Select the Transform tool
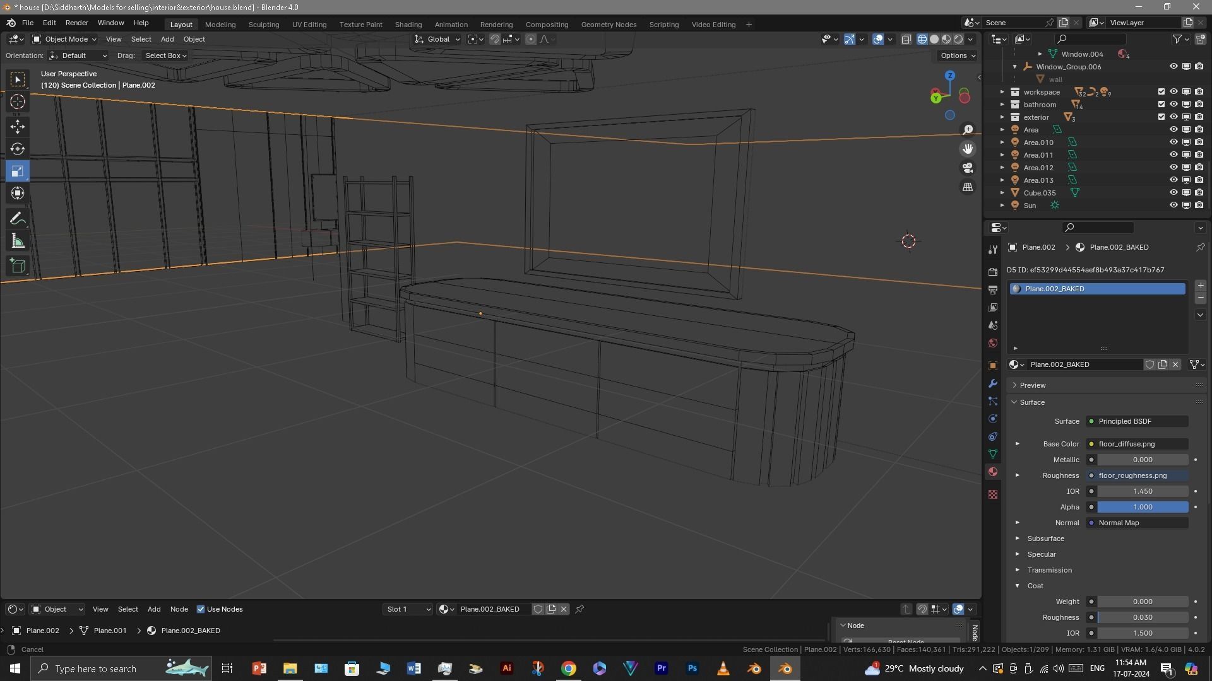 coord(18,193)
